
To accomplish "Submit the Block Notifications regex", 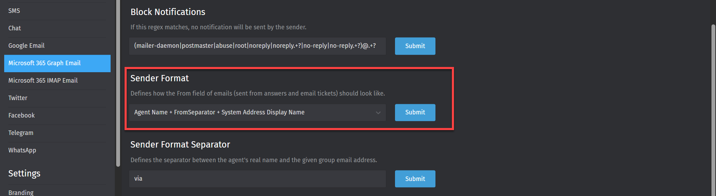I will 415,46.
